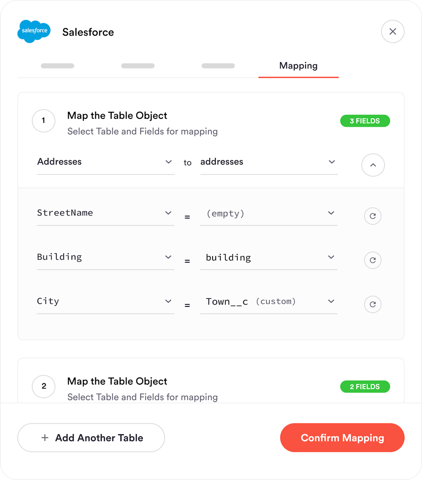Go to the first placeholder tab
422x480 pixels.
point(57,66)
